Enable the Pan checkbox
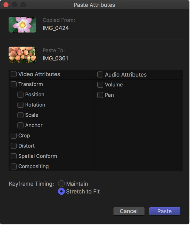190x225 pixels. [x=100, y=95]
